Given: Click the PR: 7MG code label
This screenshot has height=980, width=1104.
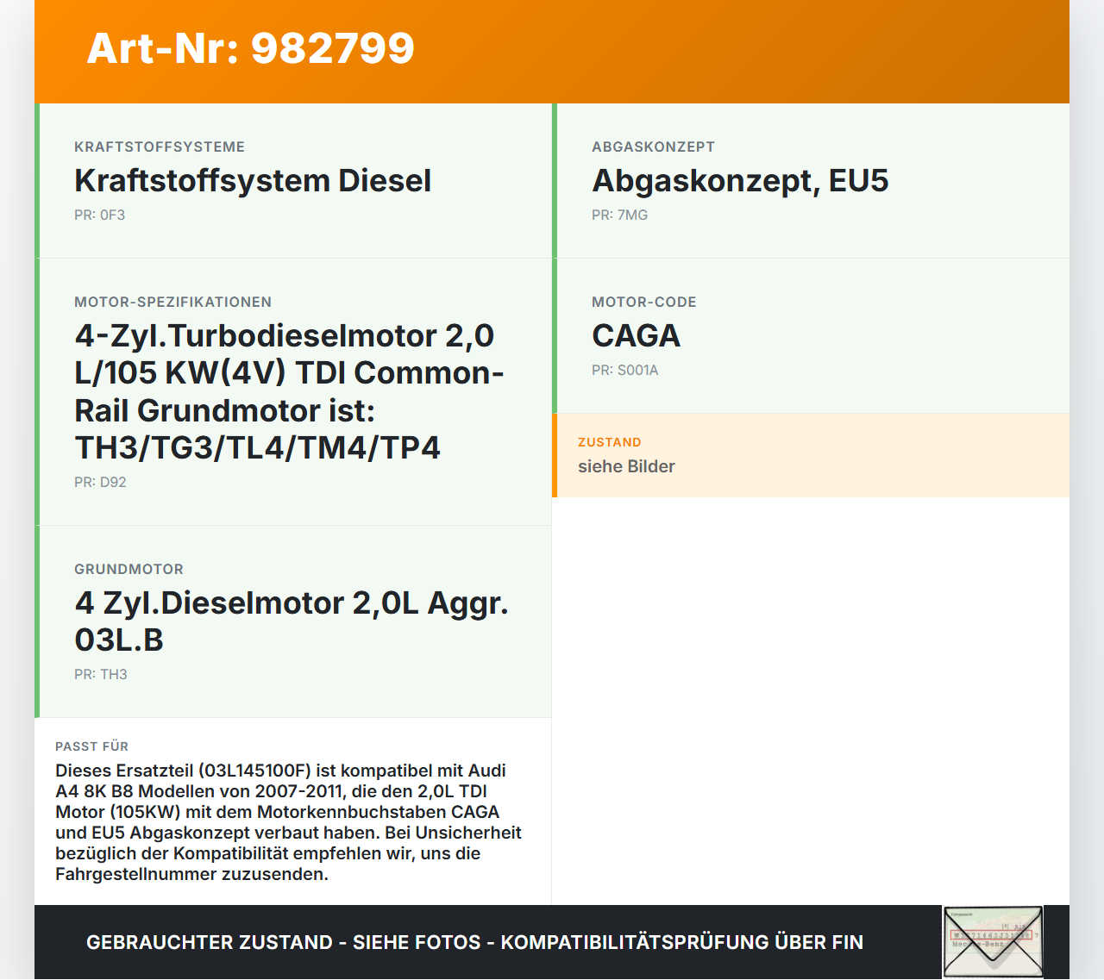Looking at the screenshot, I should pos(619,215).
